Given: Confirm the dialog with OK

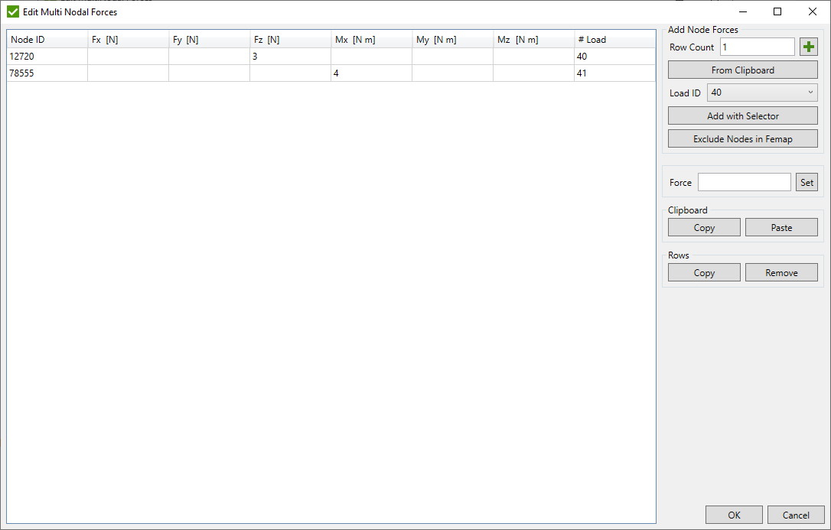Looking at the screenshot, I should pyautogui.click(x=734, y=515).
